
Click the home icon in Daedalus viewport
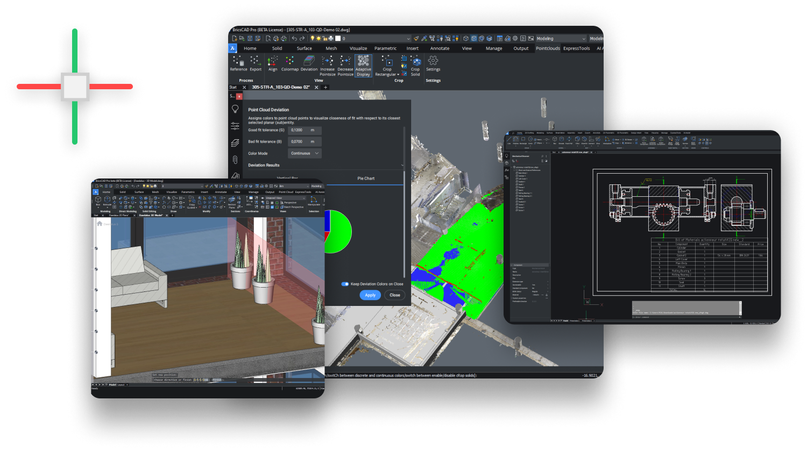point(100,224)
